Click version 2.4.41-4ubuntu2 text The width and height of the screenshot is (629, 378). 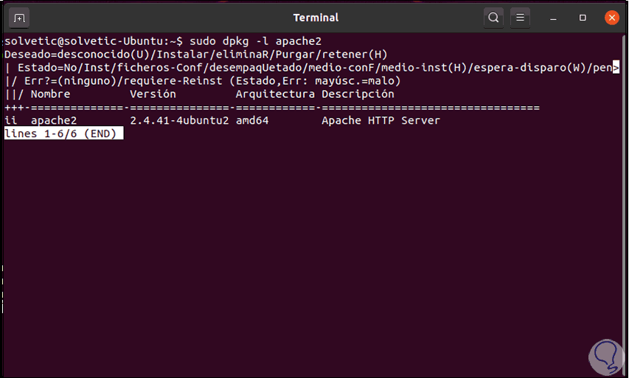tap(179, 121)
